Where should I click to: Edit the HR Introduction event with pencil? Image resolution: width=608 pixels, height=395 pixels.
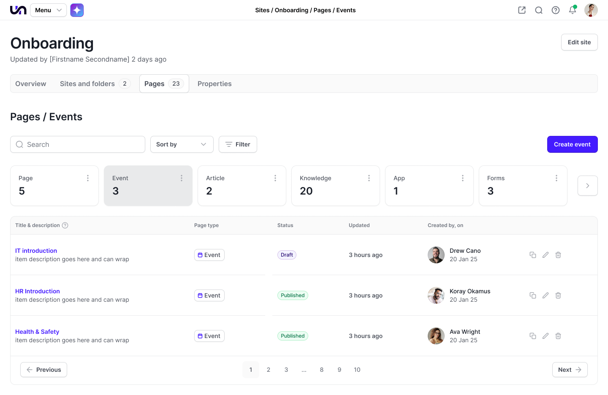click(546, 295)
